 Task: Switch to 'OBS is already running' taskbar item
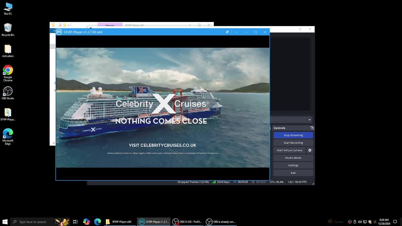(x=221, y=222)
